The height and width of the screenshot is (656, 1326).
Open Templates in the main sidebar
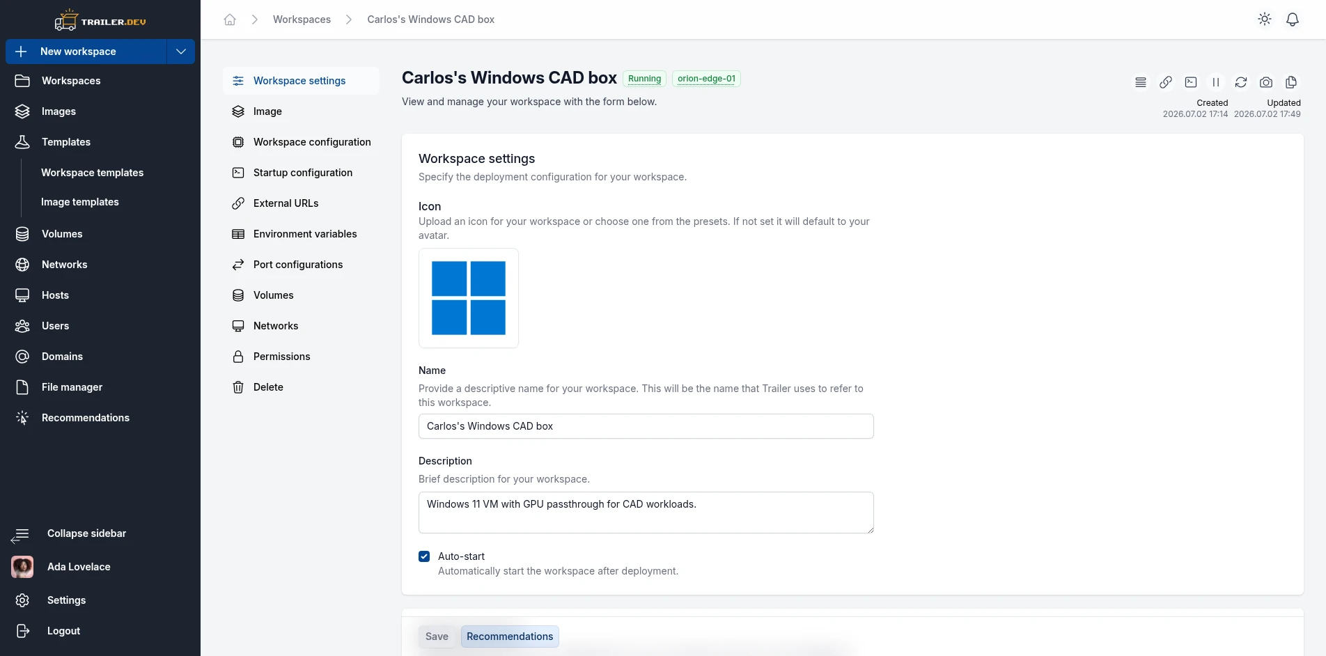click(100, 142)
